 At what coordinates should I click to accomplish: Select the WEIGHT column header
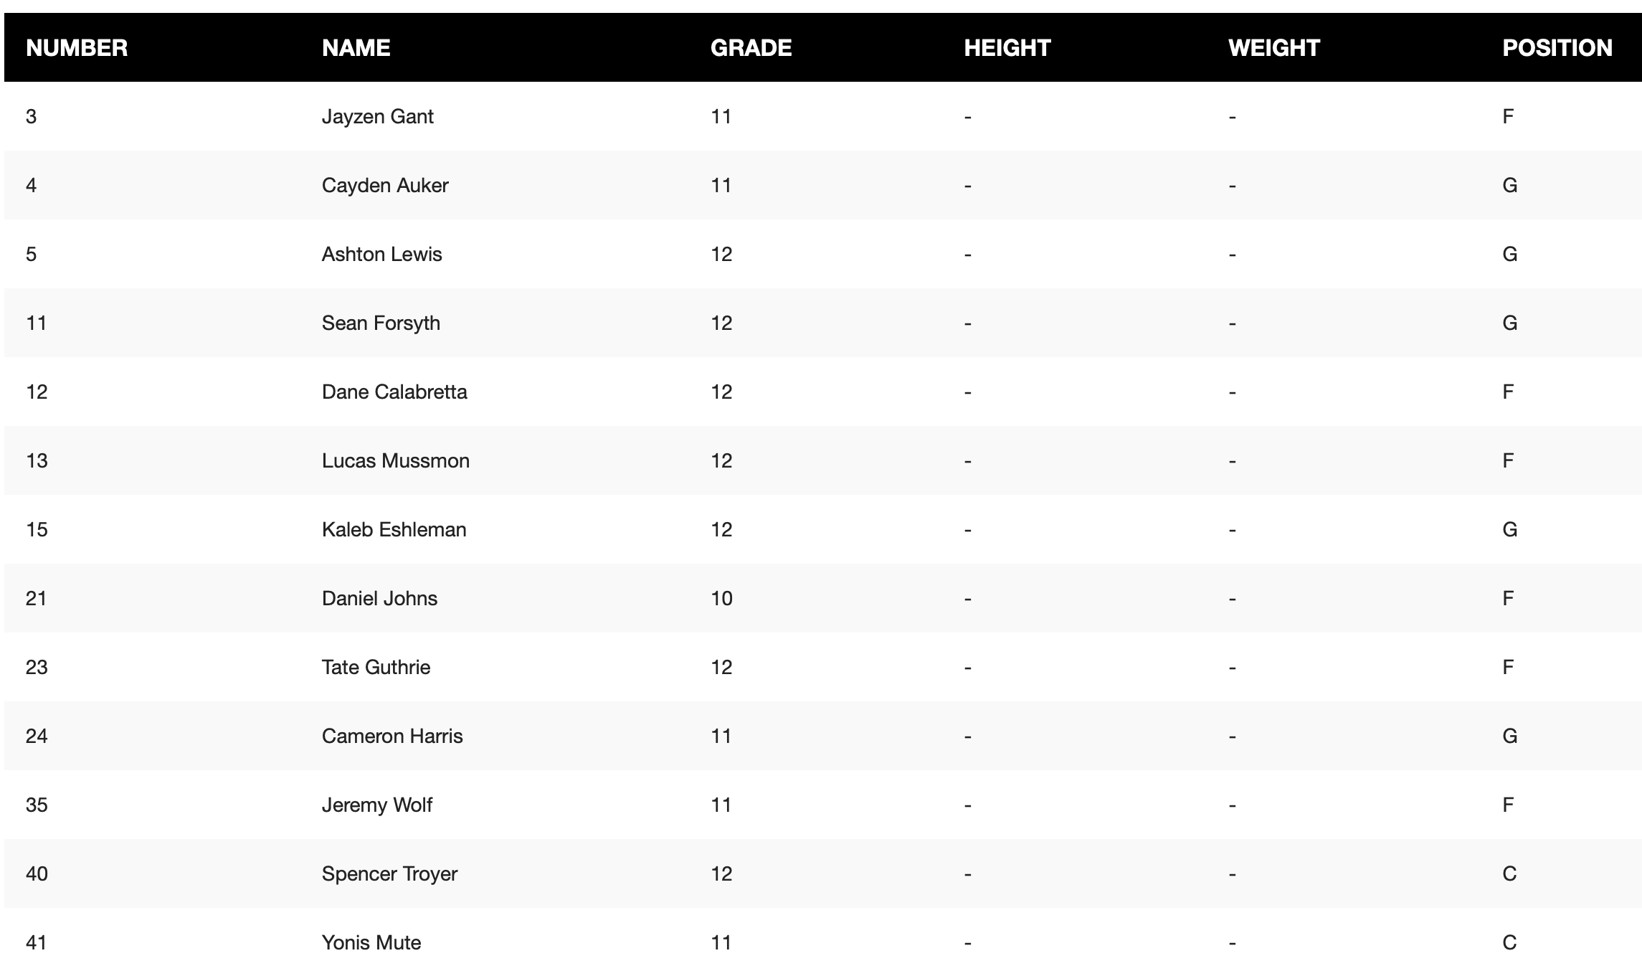pyautogui.click(x=1273, y=48)
